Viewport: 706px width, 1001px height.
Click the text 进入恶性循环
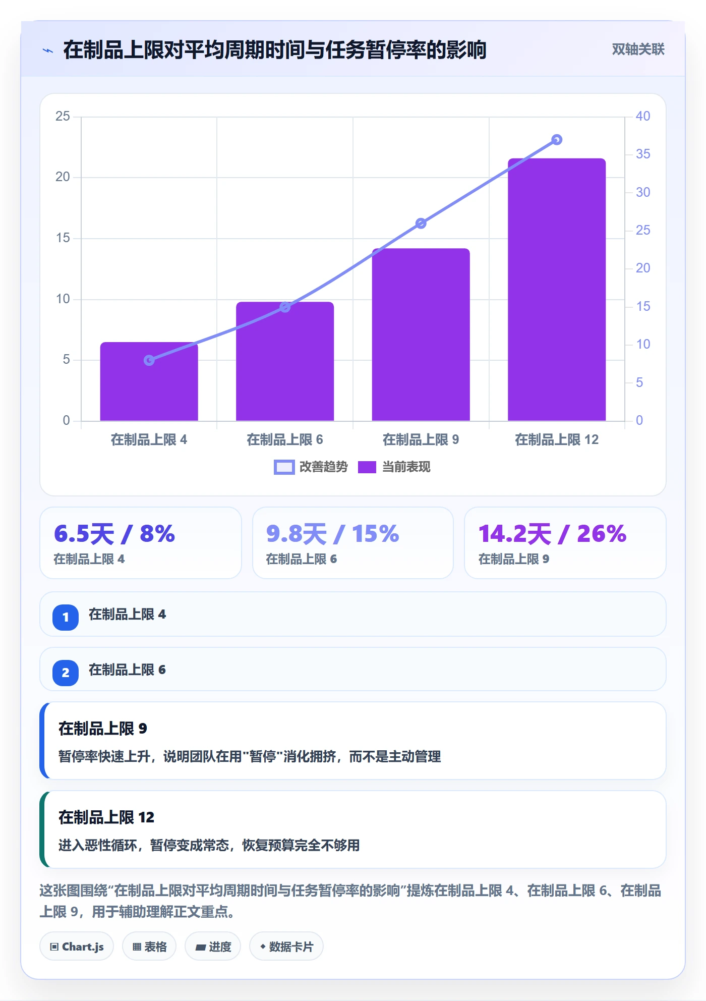coord(98,846)
